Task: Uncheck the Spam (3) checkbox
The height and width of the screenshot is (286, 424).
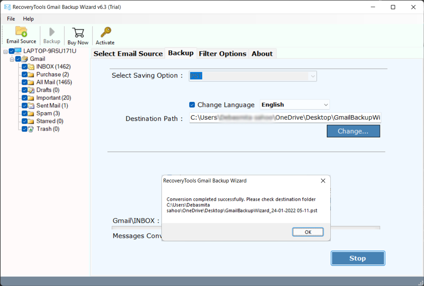Action: point(25,114)
